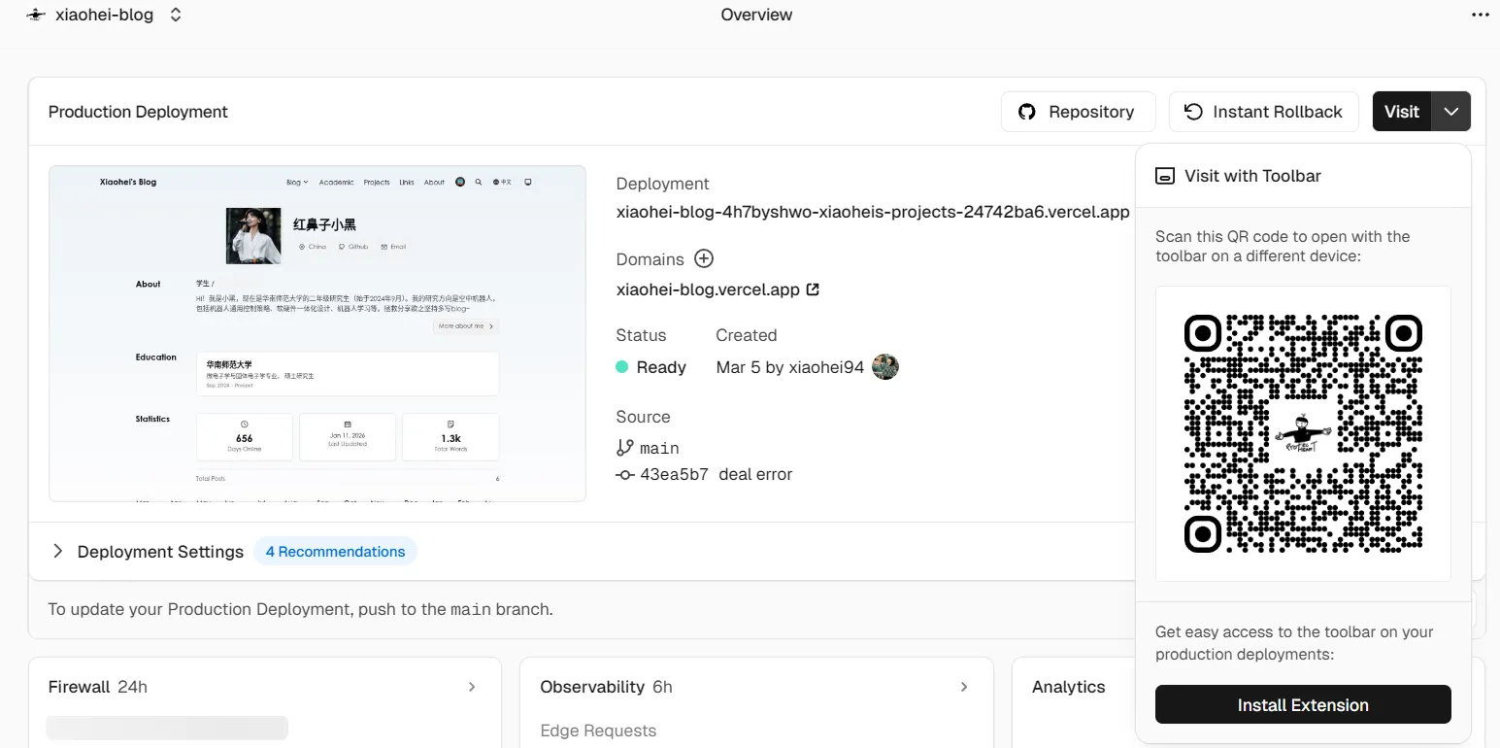Click the black Visit button

[1402, 112]
